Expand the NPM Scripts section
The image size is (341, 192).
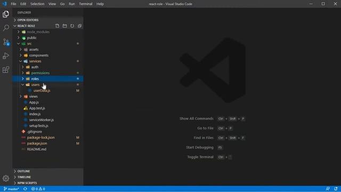tap(48, 183)
